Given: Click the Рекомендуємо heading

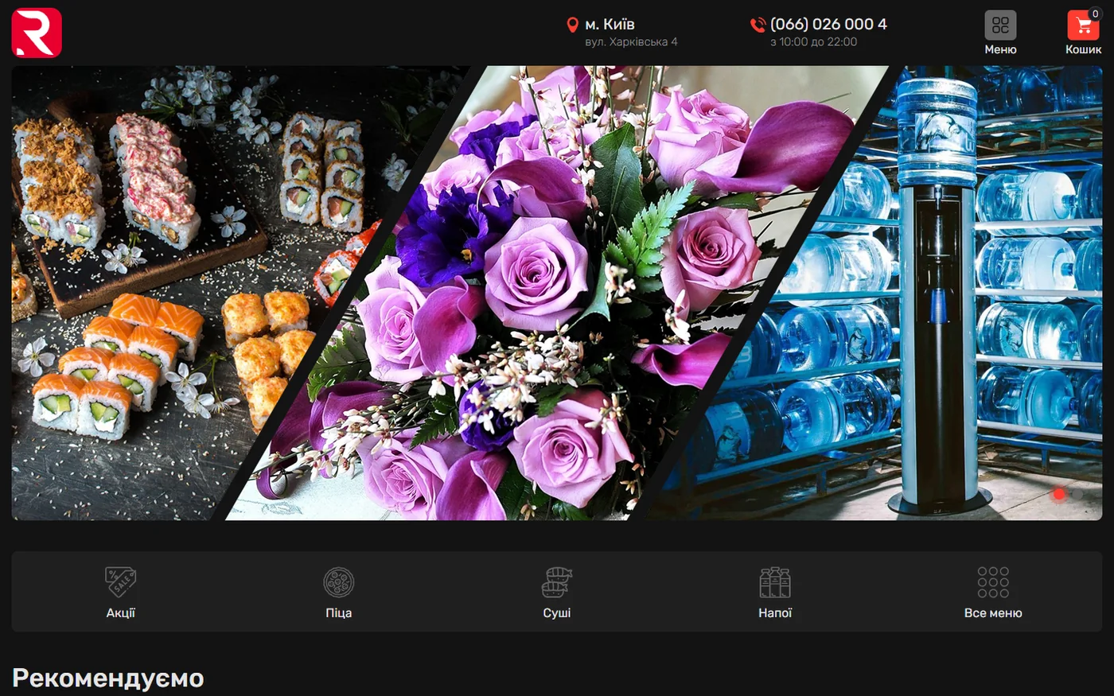Looking at the screenshot, I should click(x=108, y=678).
